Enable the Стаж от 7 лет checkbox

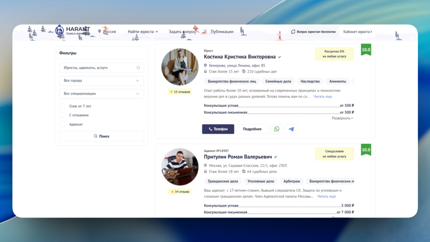pyautogui.click(x=62, y=106)
